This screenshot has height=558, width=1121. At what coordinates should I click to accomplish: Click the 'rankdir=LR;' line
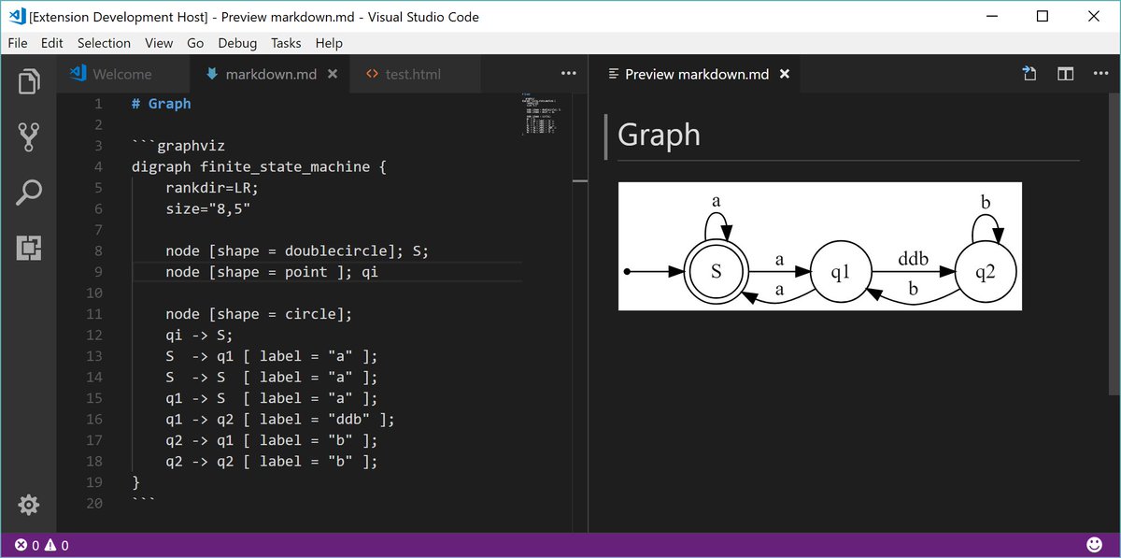212,188
